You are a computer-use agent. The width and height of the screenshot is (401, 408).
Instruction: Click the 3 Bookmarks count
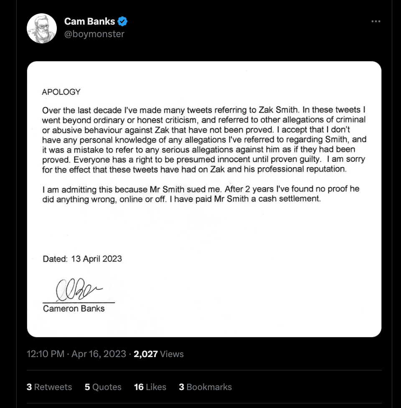coord(205,387)
